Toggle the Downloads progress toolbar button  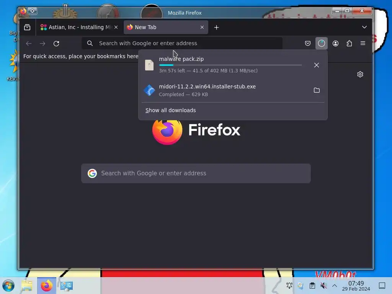tap(322, 43)
